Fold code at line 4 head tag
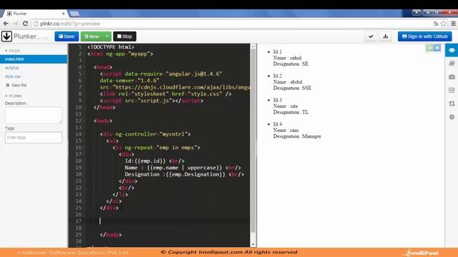The width and height of the screenshot is (458, 257). click(84, 67)
